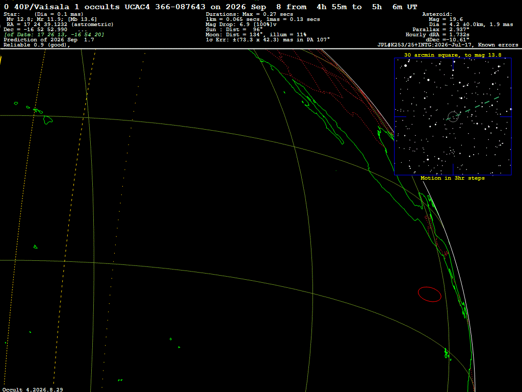Click the 'Durations: Max = 0.27 secs' line

click(249, 14)
